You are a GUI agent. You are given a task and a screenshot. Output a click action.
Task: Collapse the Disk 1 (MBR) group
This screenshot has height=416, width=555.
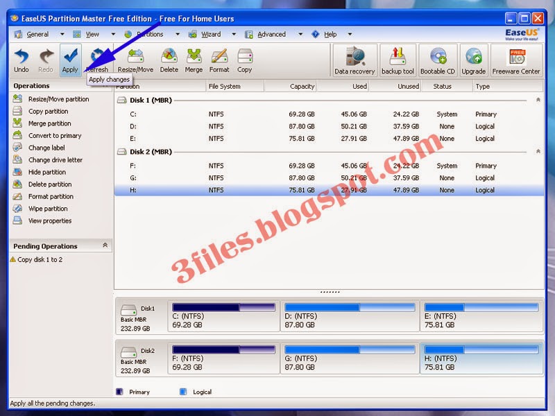coord(538,100)
